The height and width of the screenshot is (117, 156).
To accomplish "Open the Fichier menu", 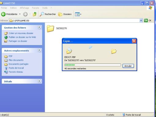I will (4, 8).
